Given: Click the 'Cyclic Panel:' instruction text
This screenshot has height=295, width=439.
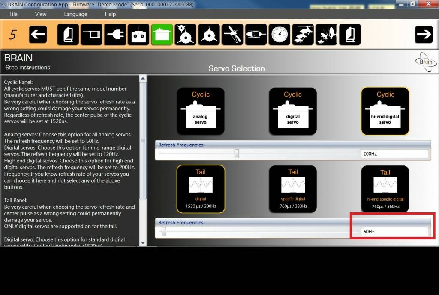Looking at the screenshot, I should 18,82.
